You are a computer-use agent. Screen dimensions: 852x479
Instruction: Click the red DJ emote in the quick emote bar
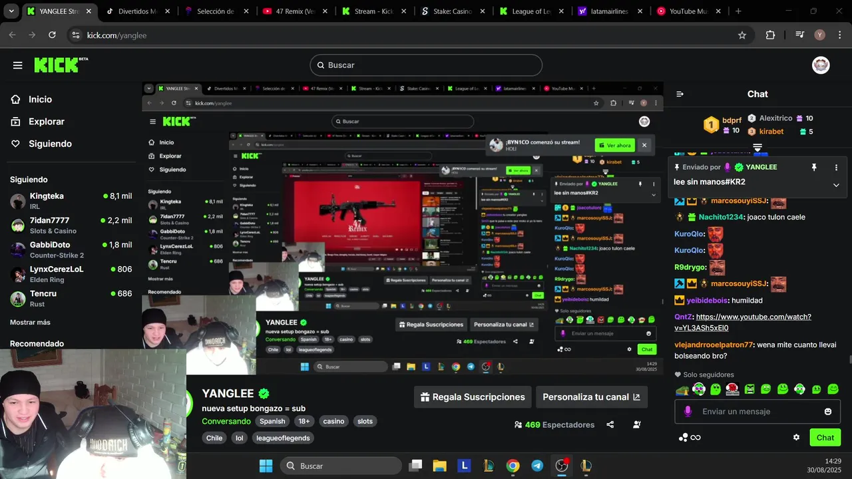point(732,389)
